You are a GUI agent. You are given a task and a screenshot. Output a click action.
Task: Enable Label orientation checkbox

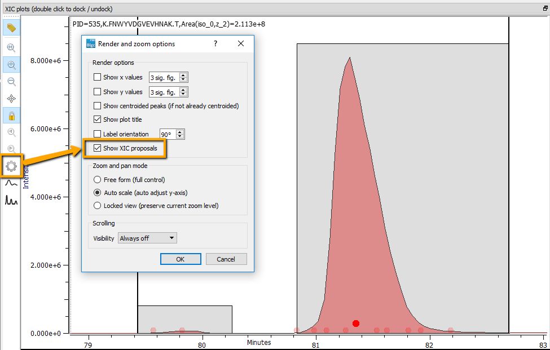click(x=97, y=134)
